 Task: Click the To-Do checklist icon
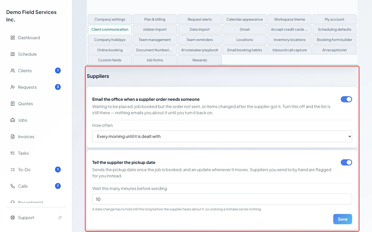click(13, 170)
